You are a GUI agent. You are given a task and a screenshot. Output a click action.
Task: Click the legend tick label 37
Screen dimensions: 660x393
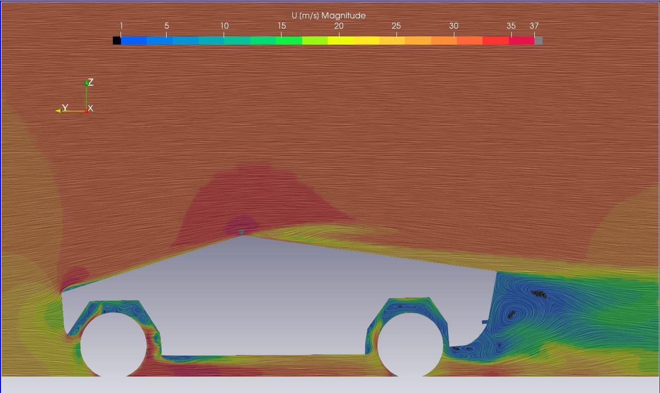[534, 26]
